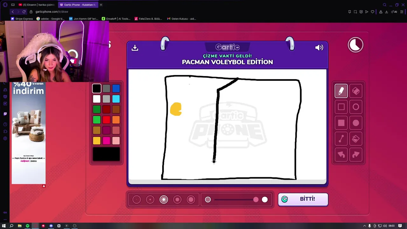Open Windows Start menu
The height and width of the screenshot is (229, 407).
(4, 226)
